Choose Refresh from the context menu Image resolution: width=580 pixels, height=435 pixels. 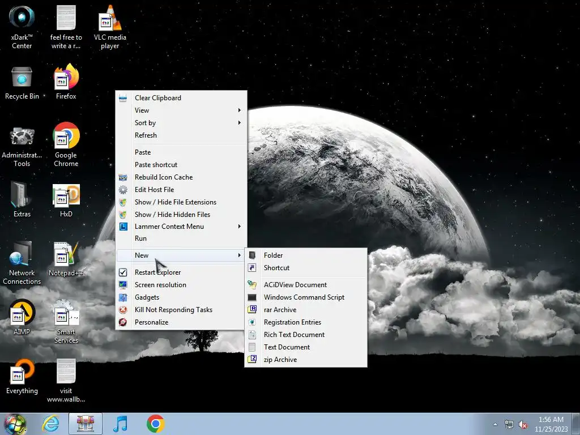coord(181,135)
